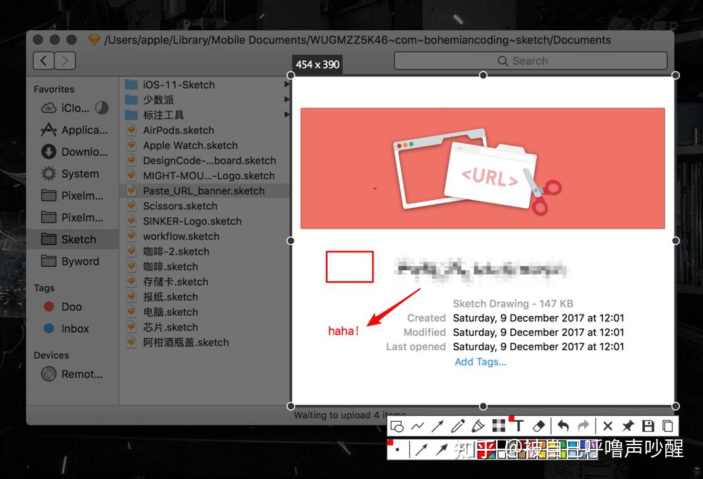Pick the arrow annotation tool

click(438, 426)
